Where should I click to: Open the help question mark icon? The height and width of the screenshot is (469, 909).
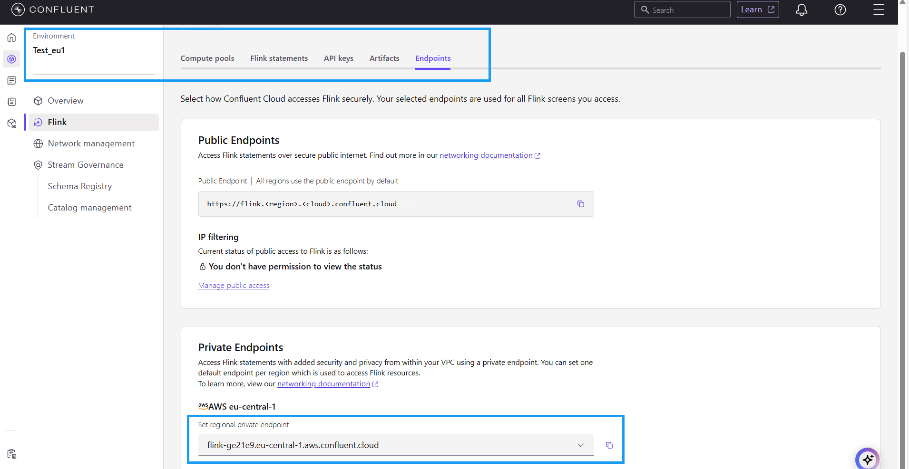[840, 10]
